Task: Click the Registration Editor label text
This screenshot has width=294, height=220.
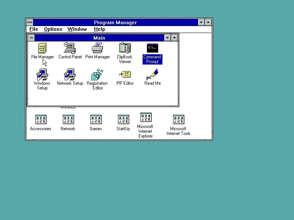Action: 97,85
